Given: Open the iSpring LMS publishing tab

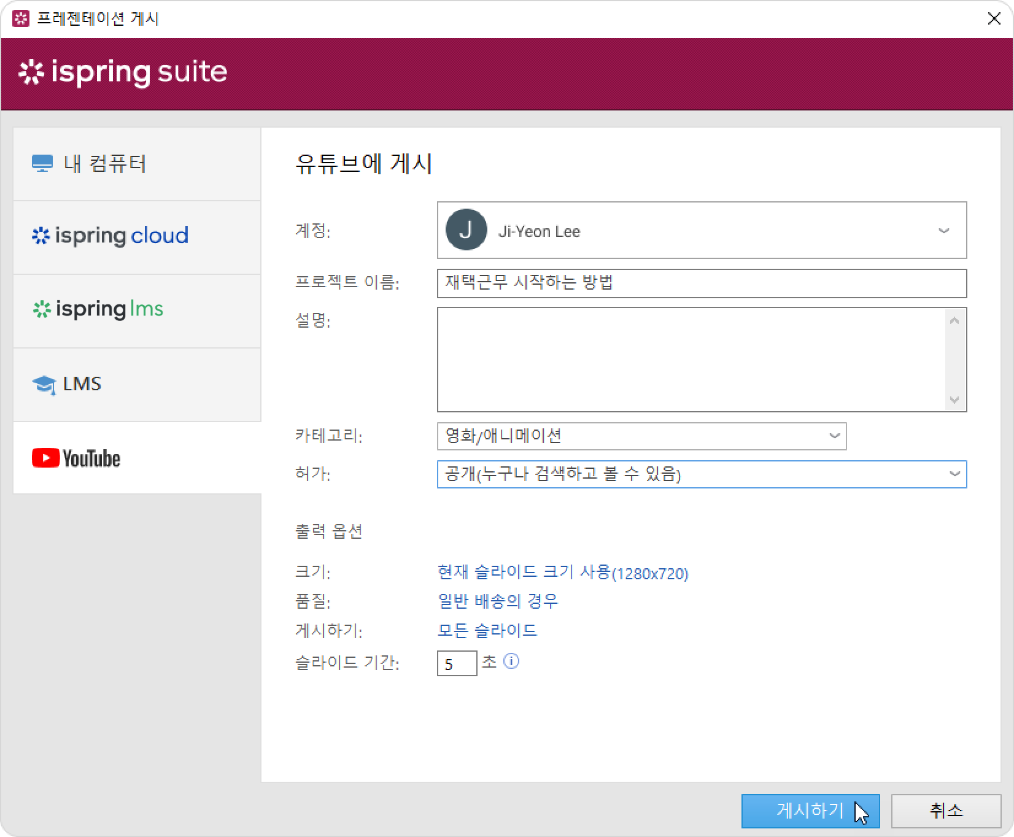Looking at the screenshot, I should (x=137, y=310).
